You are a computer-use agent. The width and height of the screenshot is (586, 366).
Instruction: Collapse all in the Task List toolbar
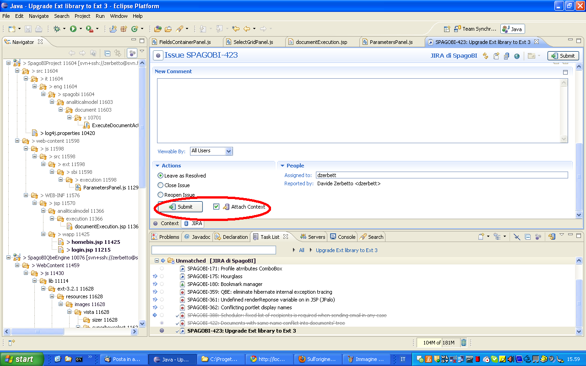pos(527,237)
